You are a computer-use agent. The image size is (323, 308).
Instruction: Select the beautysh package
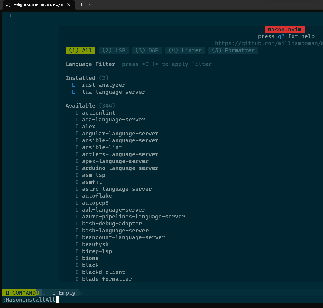coord(95,244)
